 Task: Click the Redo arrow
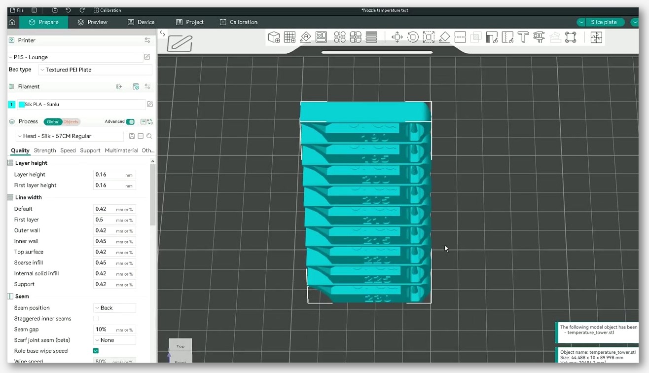[x=82, y=10]
